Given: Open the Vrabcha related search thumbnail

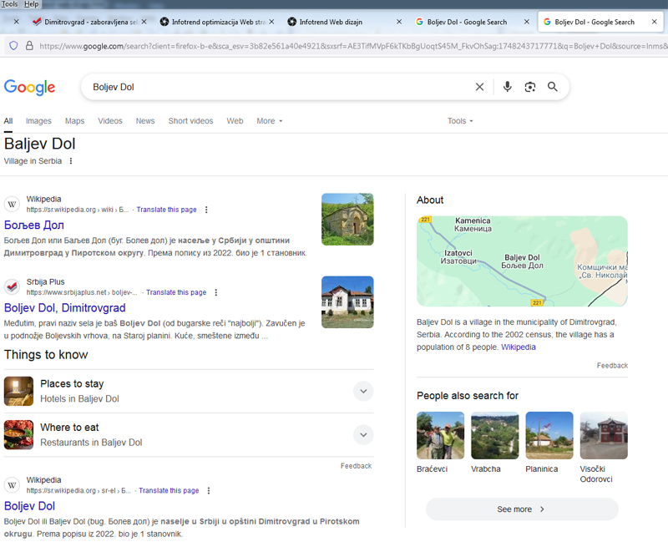Looking at the screenshot, I should tap(494, 435).
